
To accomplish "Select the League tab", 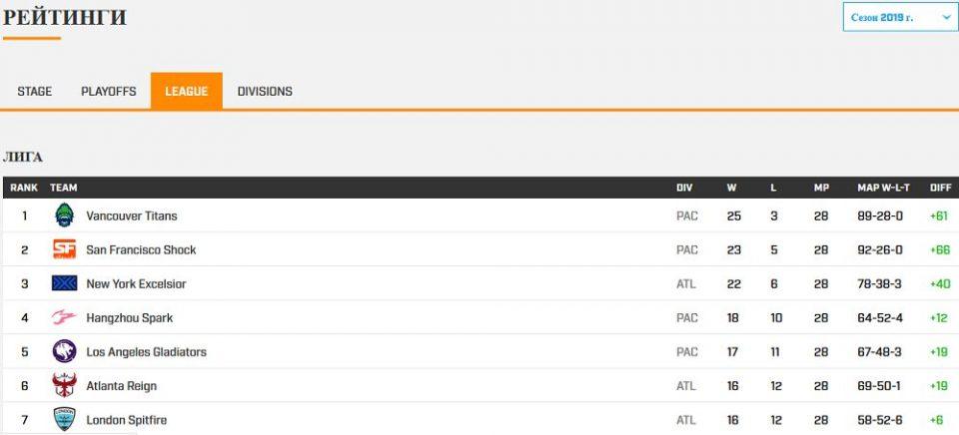I will 187,92.
